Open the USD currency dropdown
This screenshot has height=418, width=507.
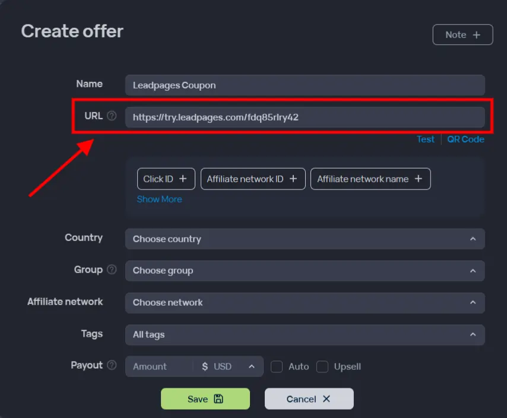pyautogui.click(x=228, y=366)
